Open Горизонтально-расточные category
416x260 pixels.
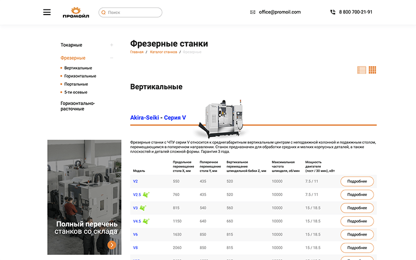(x=77, y=106)
